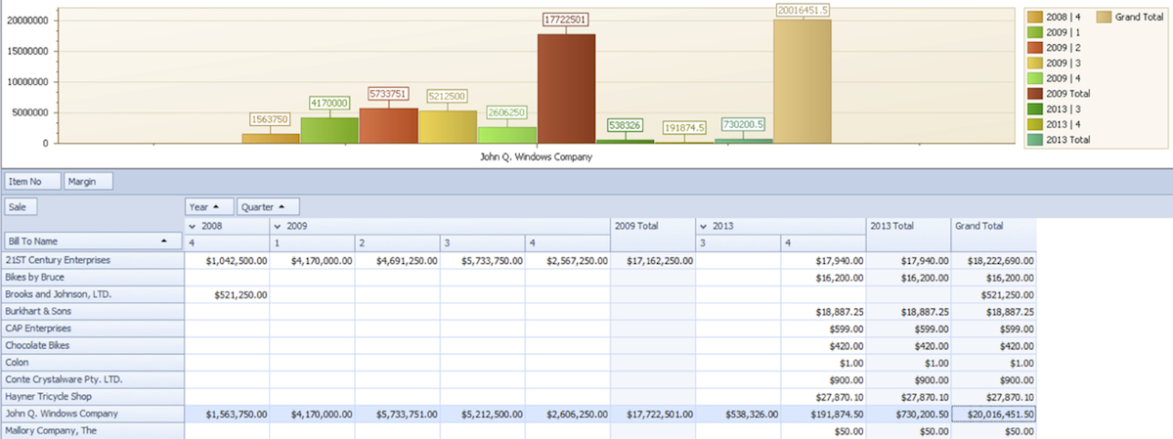Click the Quarter field header button
Image resolution: width=1173 pixels, height=439 pixels.
click(x=267, y=206)
